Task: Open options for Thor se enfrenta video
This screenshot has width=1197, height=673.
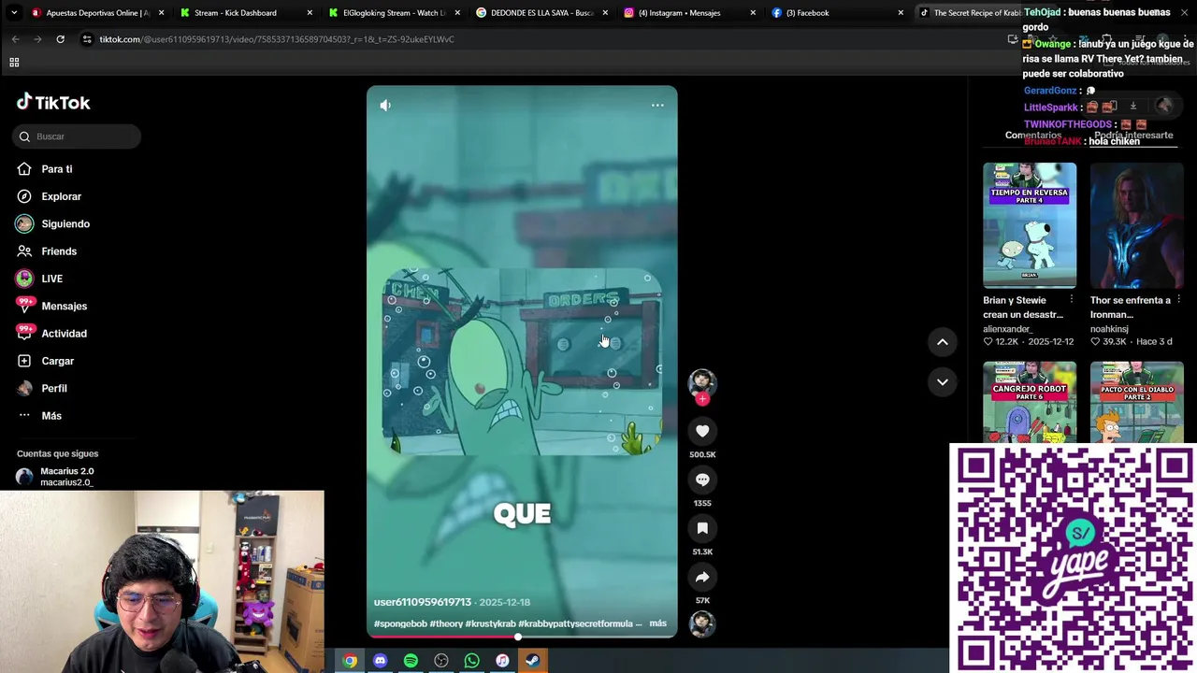Action: pyautogui.click(x=1178, y=300)
